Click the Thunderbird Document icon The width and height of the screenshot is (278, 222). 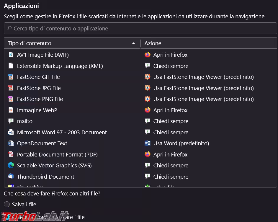coord(11,177)
